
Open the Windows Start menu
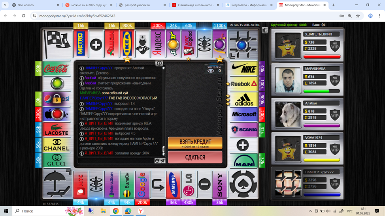(6, 211)
